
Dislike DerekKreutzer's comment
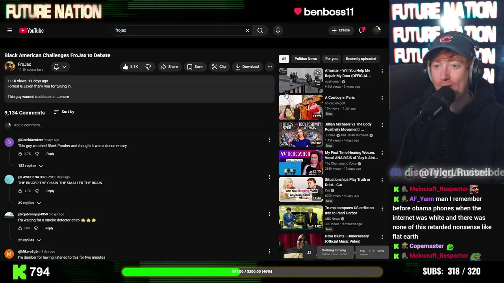tap(37, 154)
